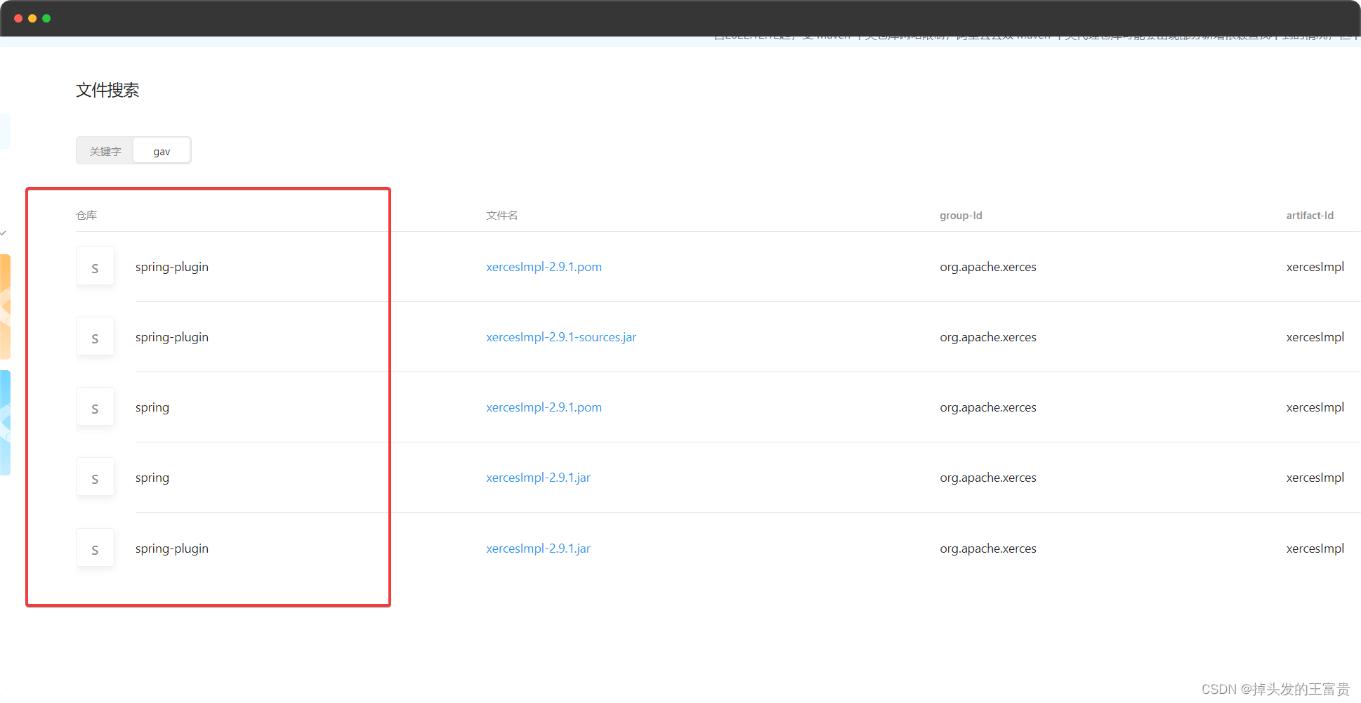This screenshot has width=1361, height=703.
Task: Select the gav search tab
Action: 162,151
